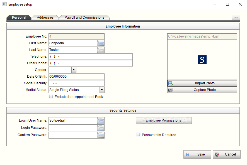The height and width of the screenshot is (165, 247).
Task: Open Employee Permissions
Action: tap(164, 120)
